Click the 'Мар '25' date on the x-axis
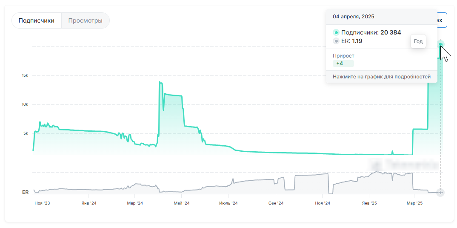This screenshot has height=228, width=457. pos(414,203)
